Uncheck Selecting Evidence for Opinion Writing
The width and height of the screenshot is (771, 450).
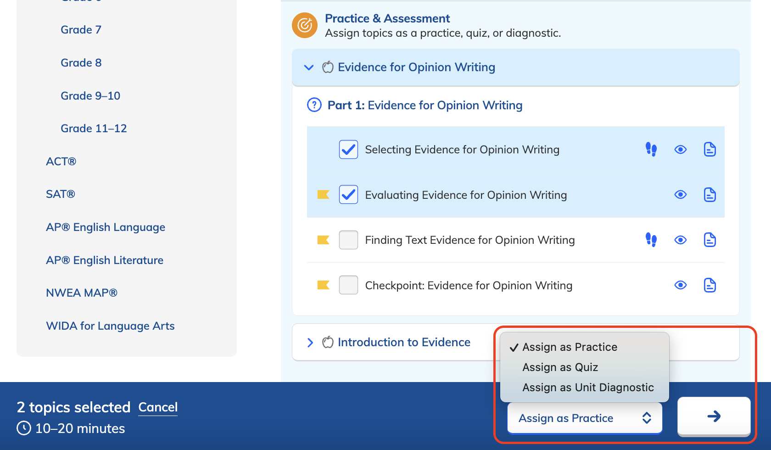348,149
